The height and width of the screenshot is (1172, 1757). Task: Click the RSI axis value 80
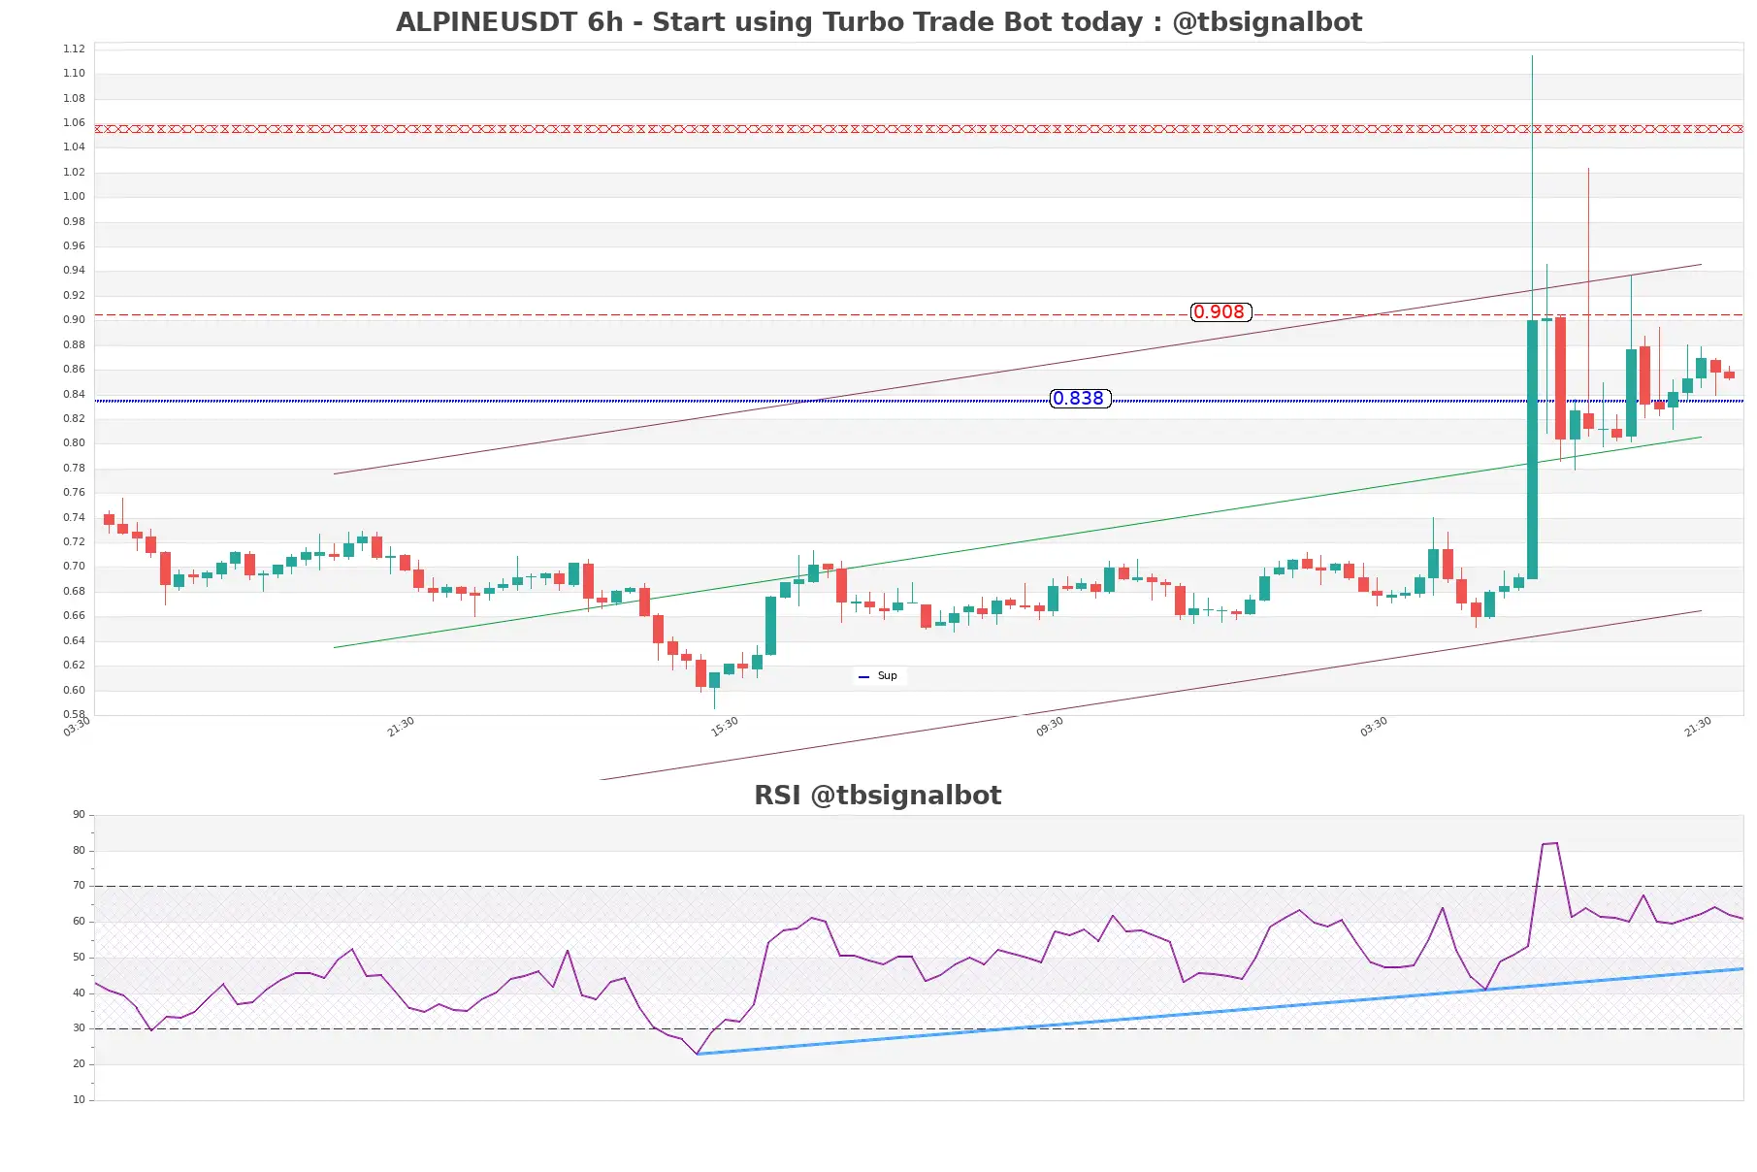click(79, 850)
